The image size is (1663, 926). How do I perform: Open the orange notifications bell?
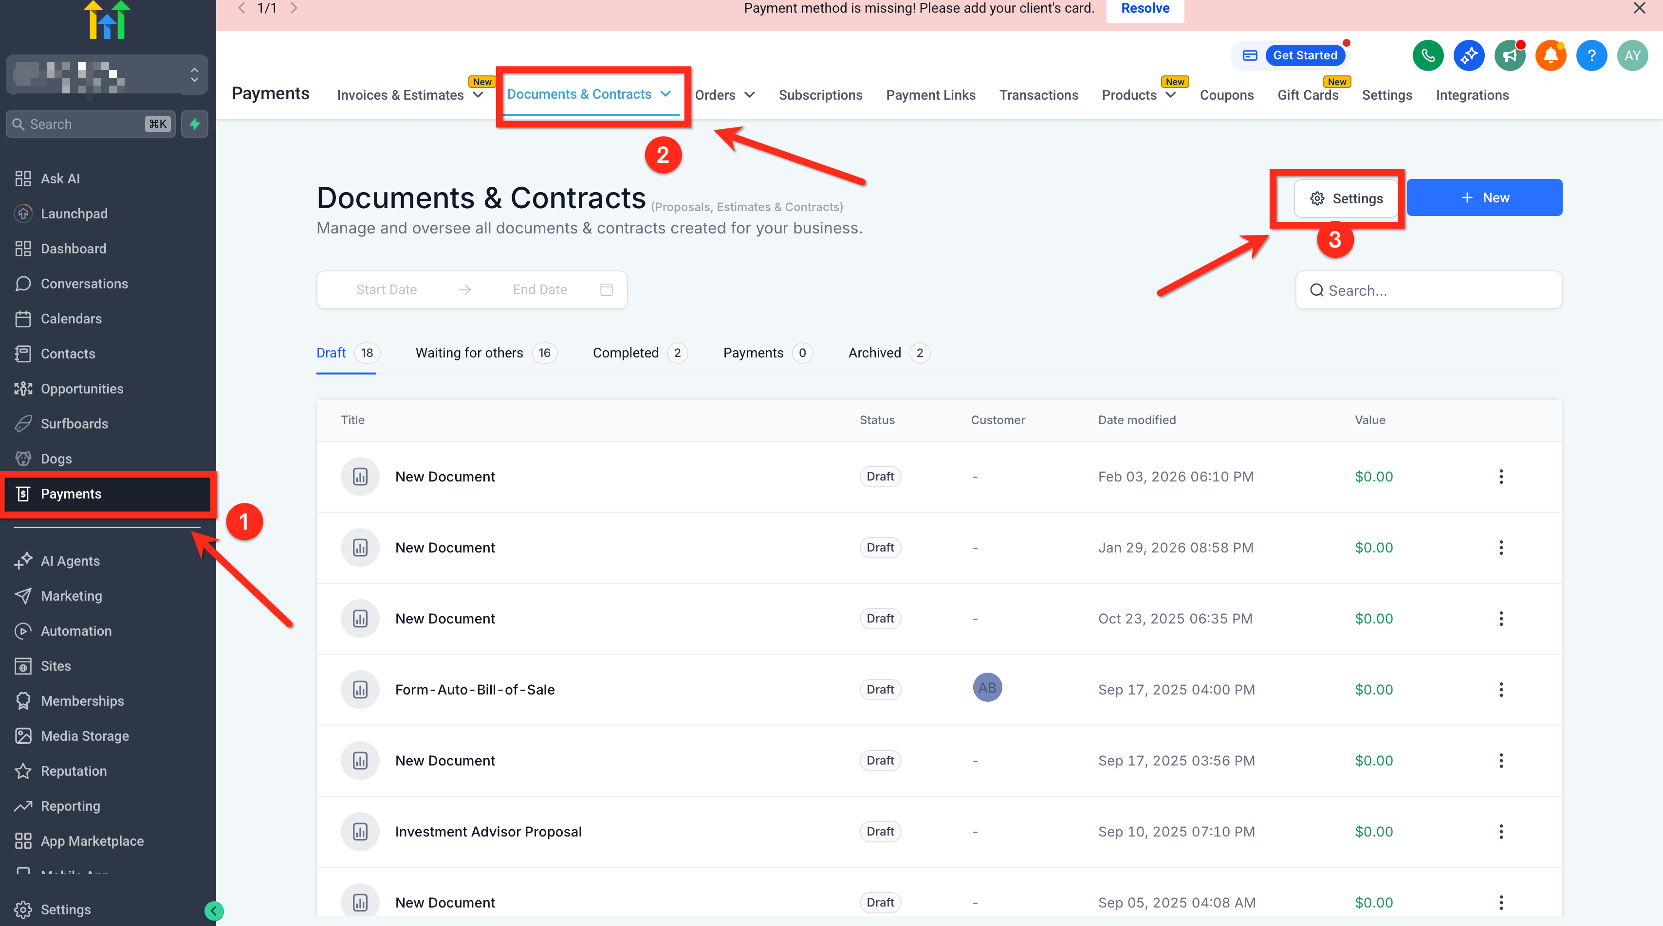(x=1550, y=55)
